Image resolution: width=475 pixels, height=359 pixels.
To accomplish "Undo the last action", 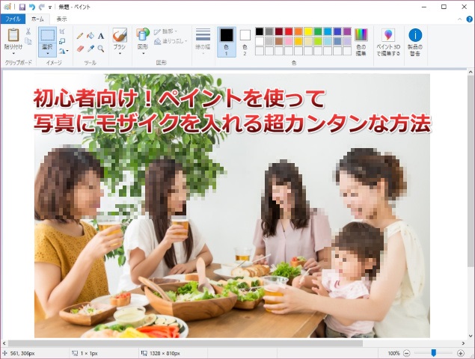I will coord(32,7).
